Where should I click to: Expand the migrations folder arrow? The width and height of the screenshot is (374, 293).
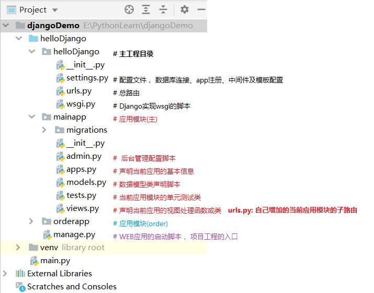coord(44,130)
